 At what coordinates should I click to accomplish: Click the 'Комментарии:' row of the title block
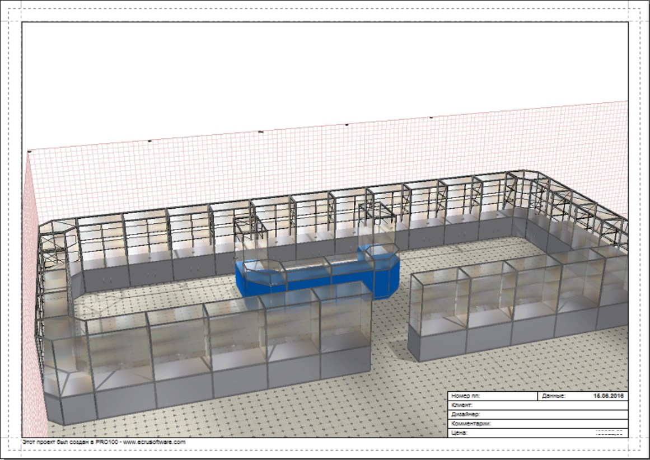(538, 424)
